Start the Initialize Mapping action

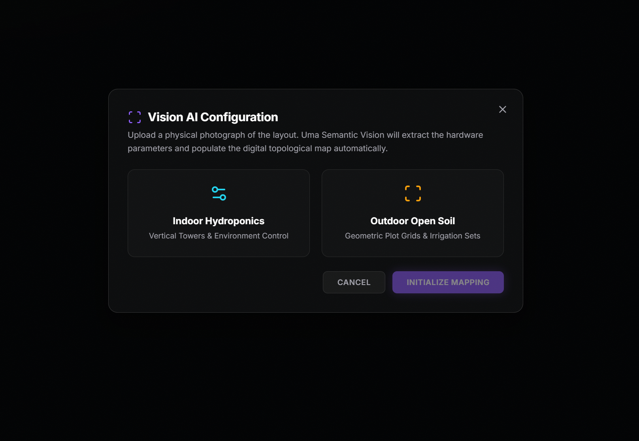click(x=448, y=282)
